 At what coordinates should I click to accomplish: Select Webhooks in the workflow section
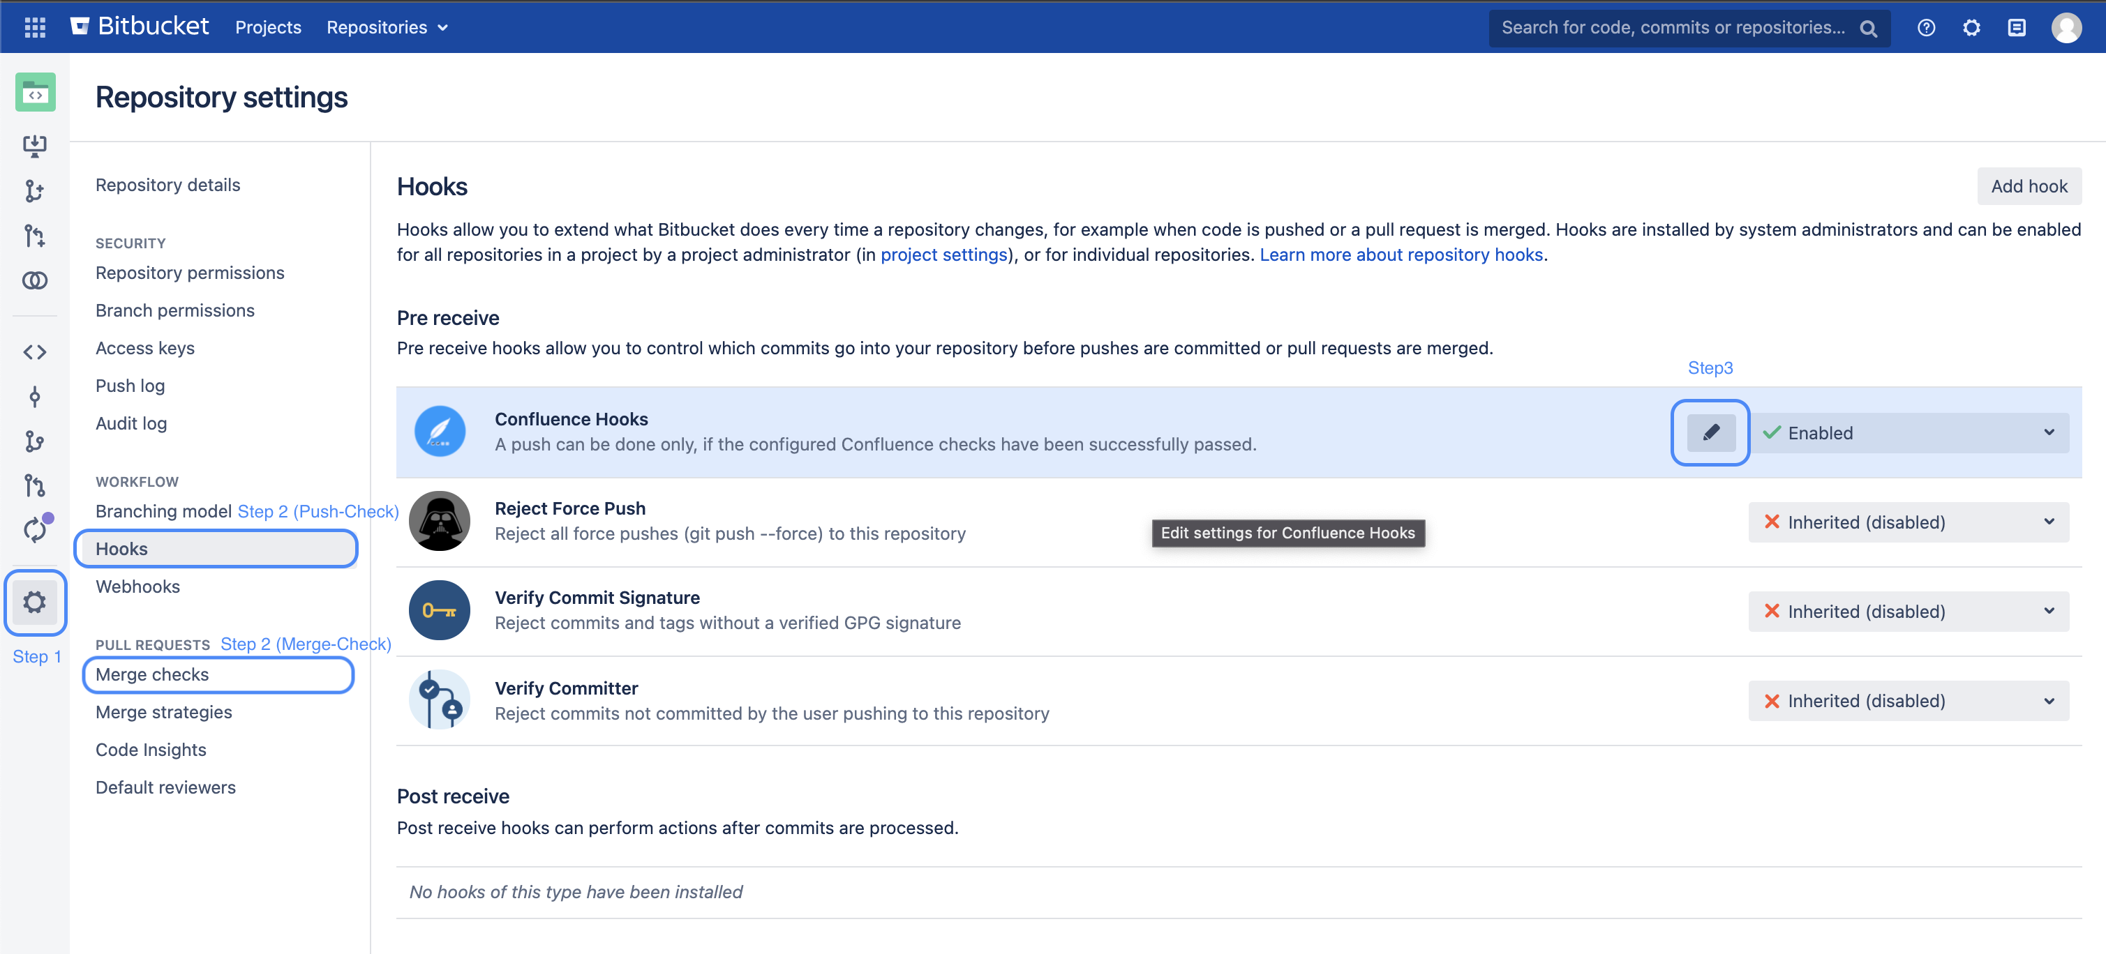pos(137,586)
